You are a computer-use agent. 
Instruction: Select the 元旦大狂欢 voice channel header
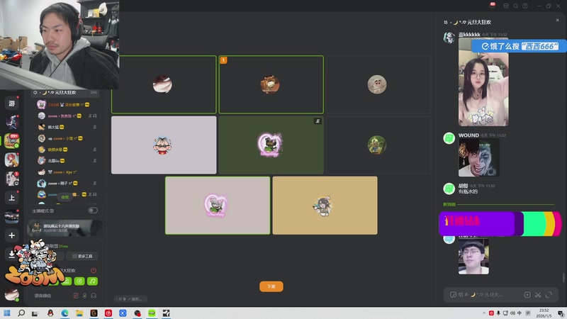click(x=65, y=93)
